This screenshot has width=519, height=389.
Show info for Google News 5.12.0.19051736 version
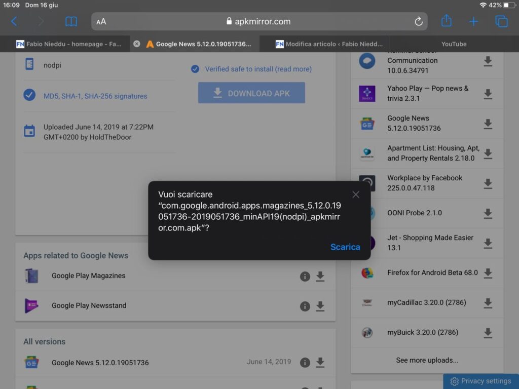pos(305,363)
